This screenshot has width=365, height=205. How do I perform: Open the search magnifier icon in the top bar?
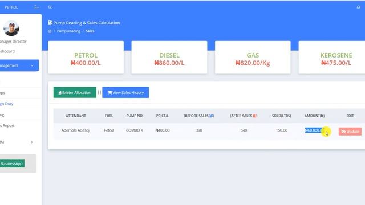pos(50,7)
